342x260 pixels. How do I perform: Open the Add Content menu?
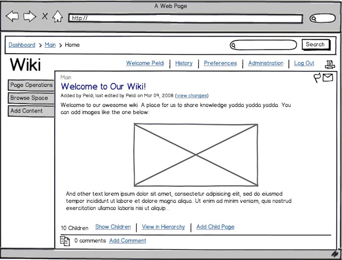tap(31, 111)
